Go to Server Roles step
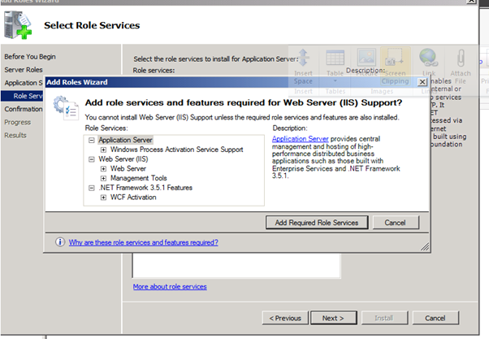The width and height of the screenshot is (489, 339). [24, 70]
